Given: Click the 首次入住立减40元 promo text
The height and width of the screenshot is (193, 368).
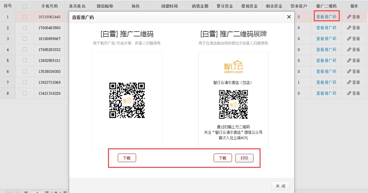Looking at the screenshot, I should [x=233, y=138].
